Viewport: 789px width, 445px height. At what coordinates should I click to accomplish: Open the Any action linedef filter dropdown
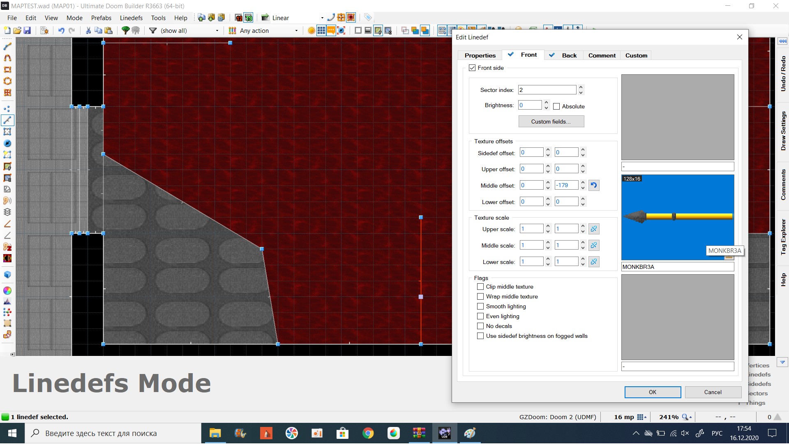click(x=296, y=31)
